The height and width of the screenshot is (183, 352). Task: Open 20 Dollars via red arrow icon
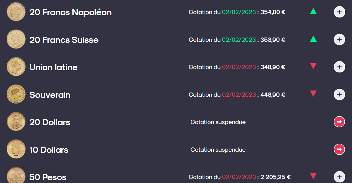[x=339, y=122]
